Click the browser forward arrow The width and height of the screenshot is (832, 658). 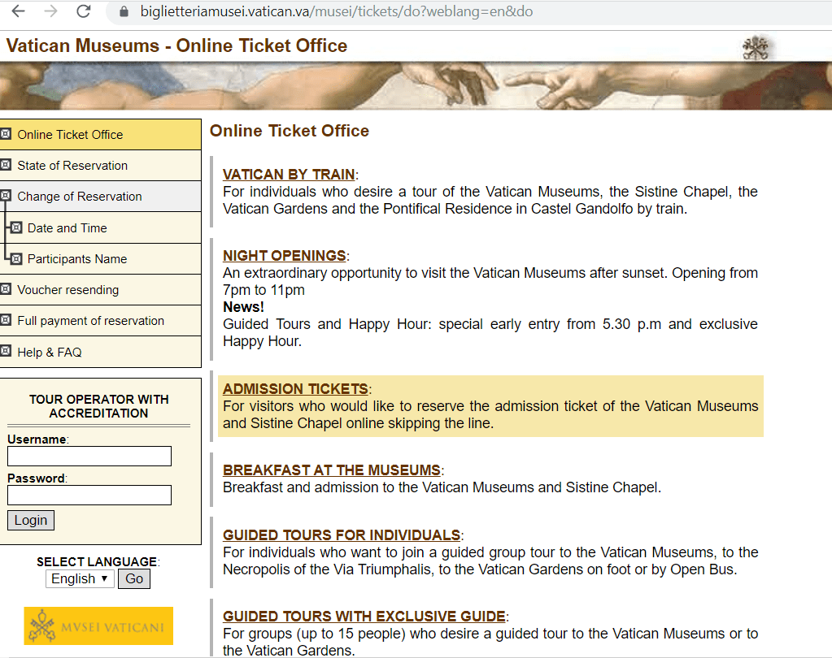tap(51, 11)
